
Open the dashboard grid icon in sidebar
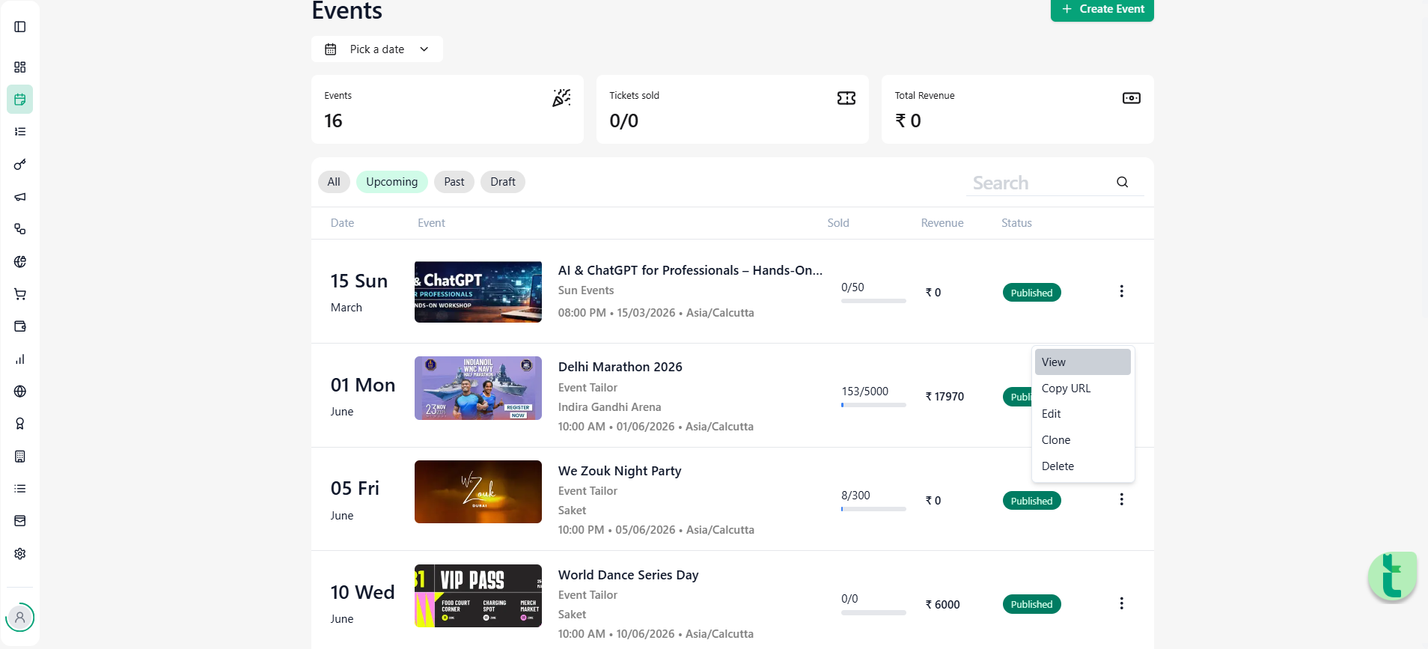coord(20,67)
